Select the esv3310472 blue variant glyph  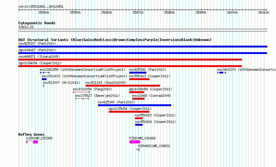(x=44, y=79)
